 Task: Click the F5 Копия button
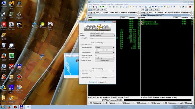tap(126, 103)
